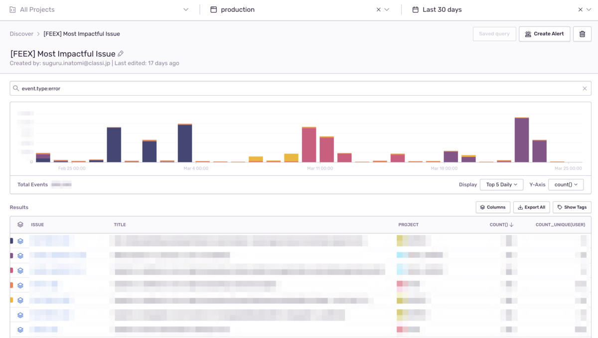Open the production environment dropdown
Image resolution: width=598 pixels, height=338 pixels.
pyautogui.click(x=300, y=9)
